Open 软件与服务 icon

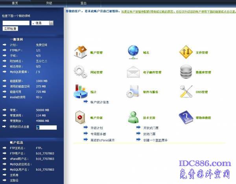click(x=133, y=92)
